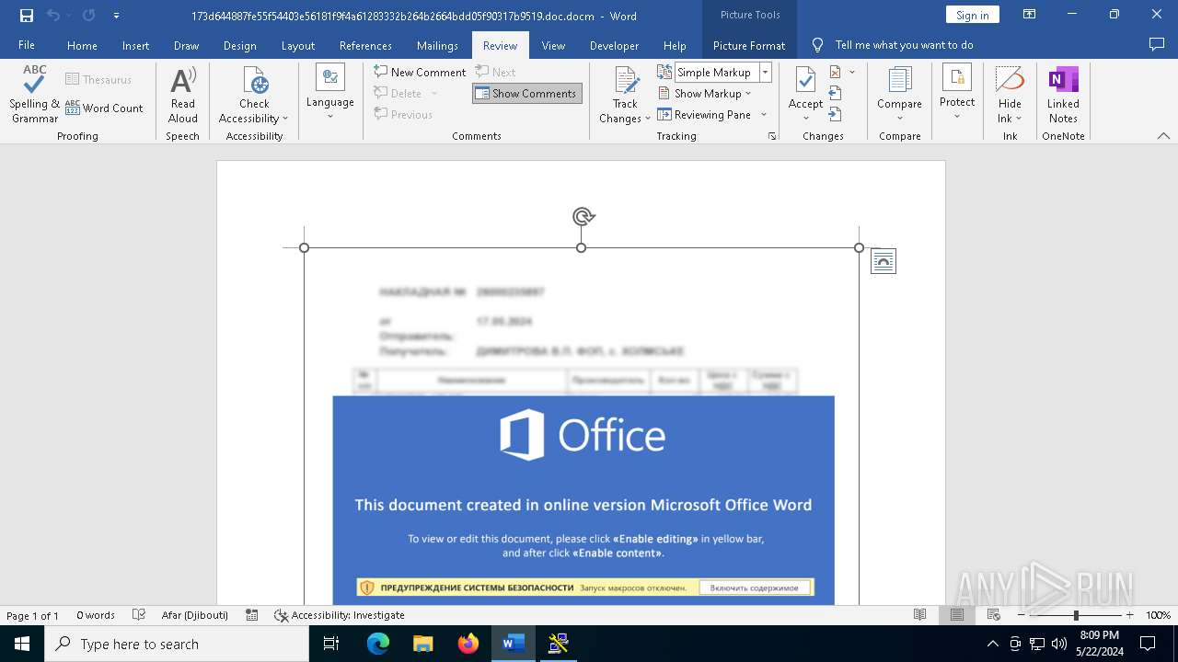Viewport: 1178px width, 662px height.
Task: Go to Next Change icon
Action: pos(835,114)
